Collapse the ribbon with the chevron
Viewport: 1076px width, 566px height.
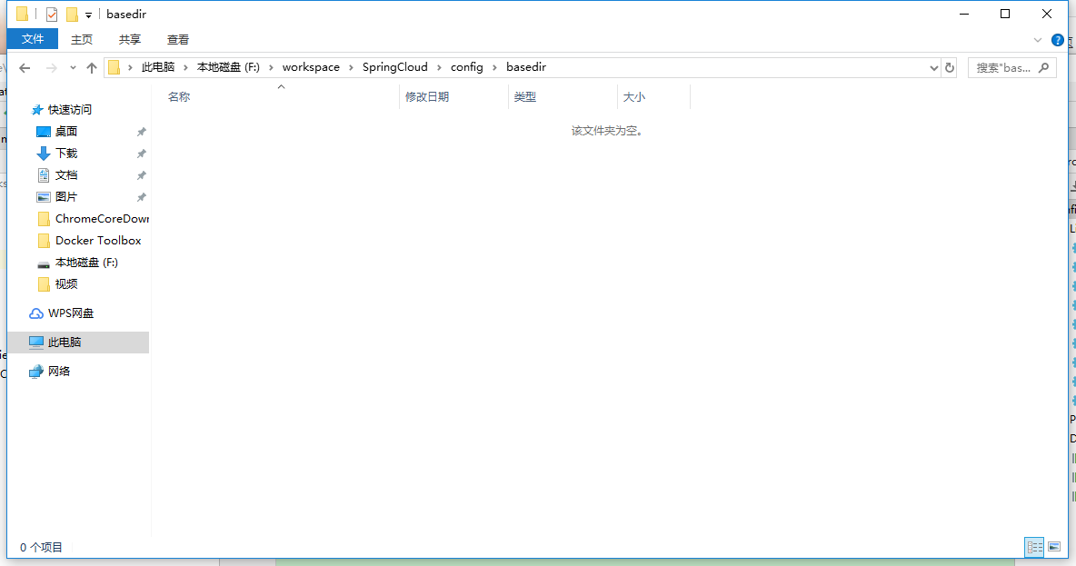1037,39
